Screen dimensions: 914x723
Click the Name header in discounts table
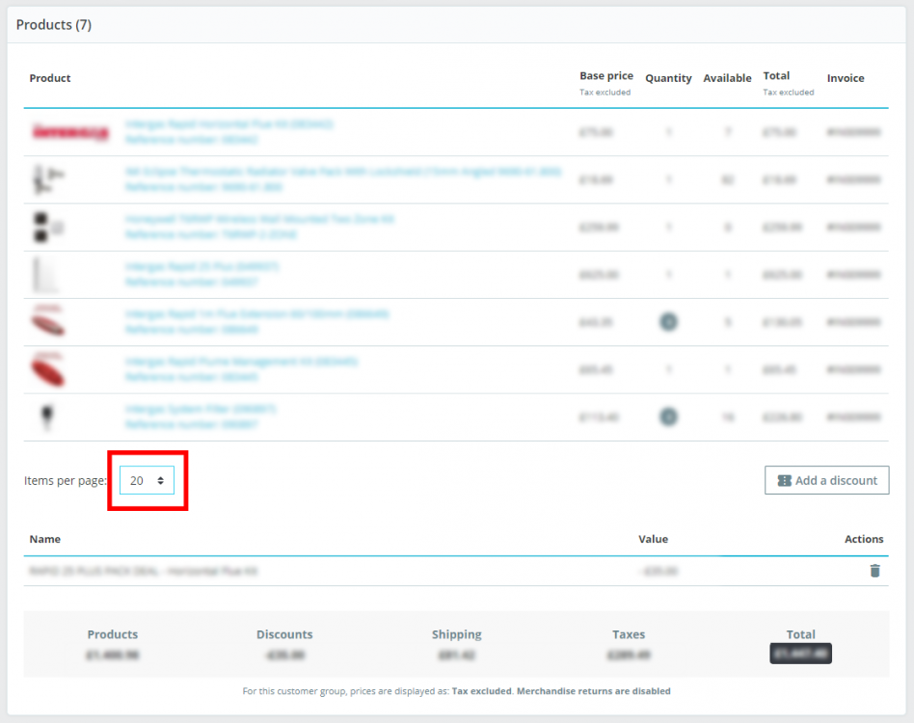tap(45, 539)
